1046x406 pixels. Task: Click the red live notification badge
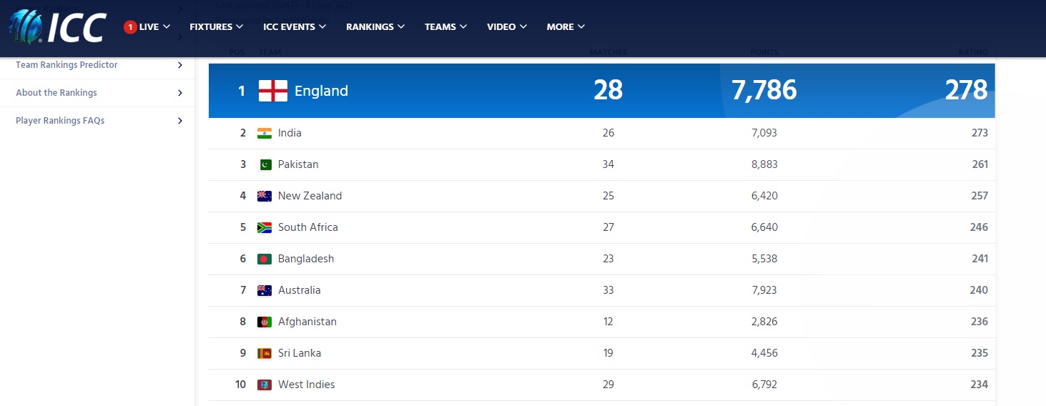coord(130,27)
